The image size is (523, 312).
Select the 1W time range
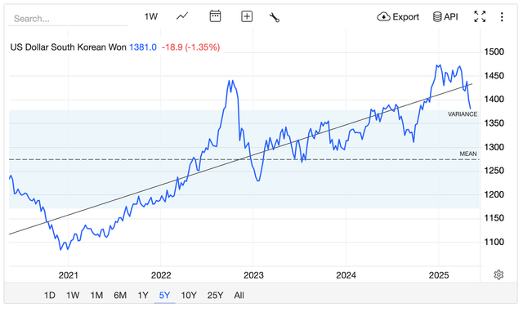[73, 296]
